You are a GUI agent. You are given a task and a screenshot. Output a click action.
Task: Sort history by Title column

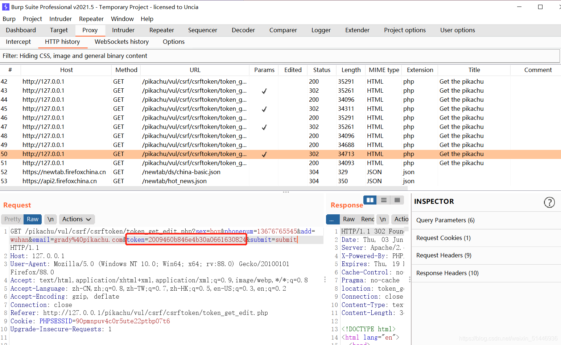click(474, 70)
